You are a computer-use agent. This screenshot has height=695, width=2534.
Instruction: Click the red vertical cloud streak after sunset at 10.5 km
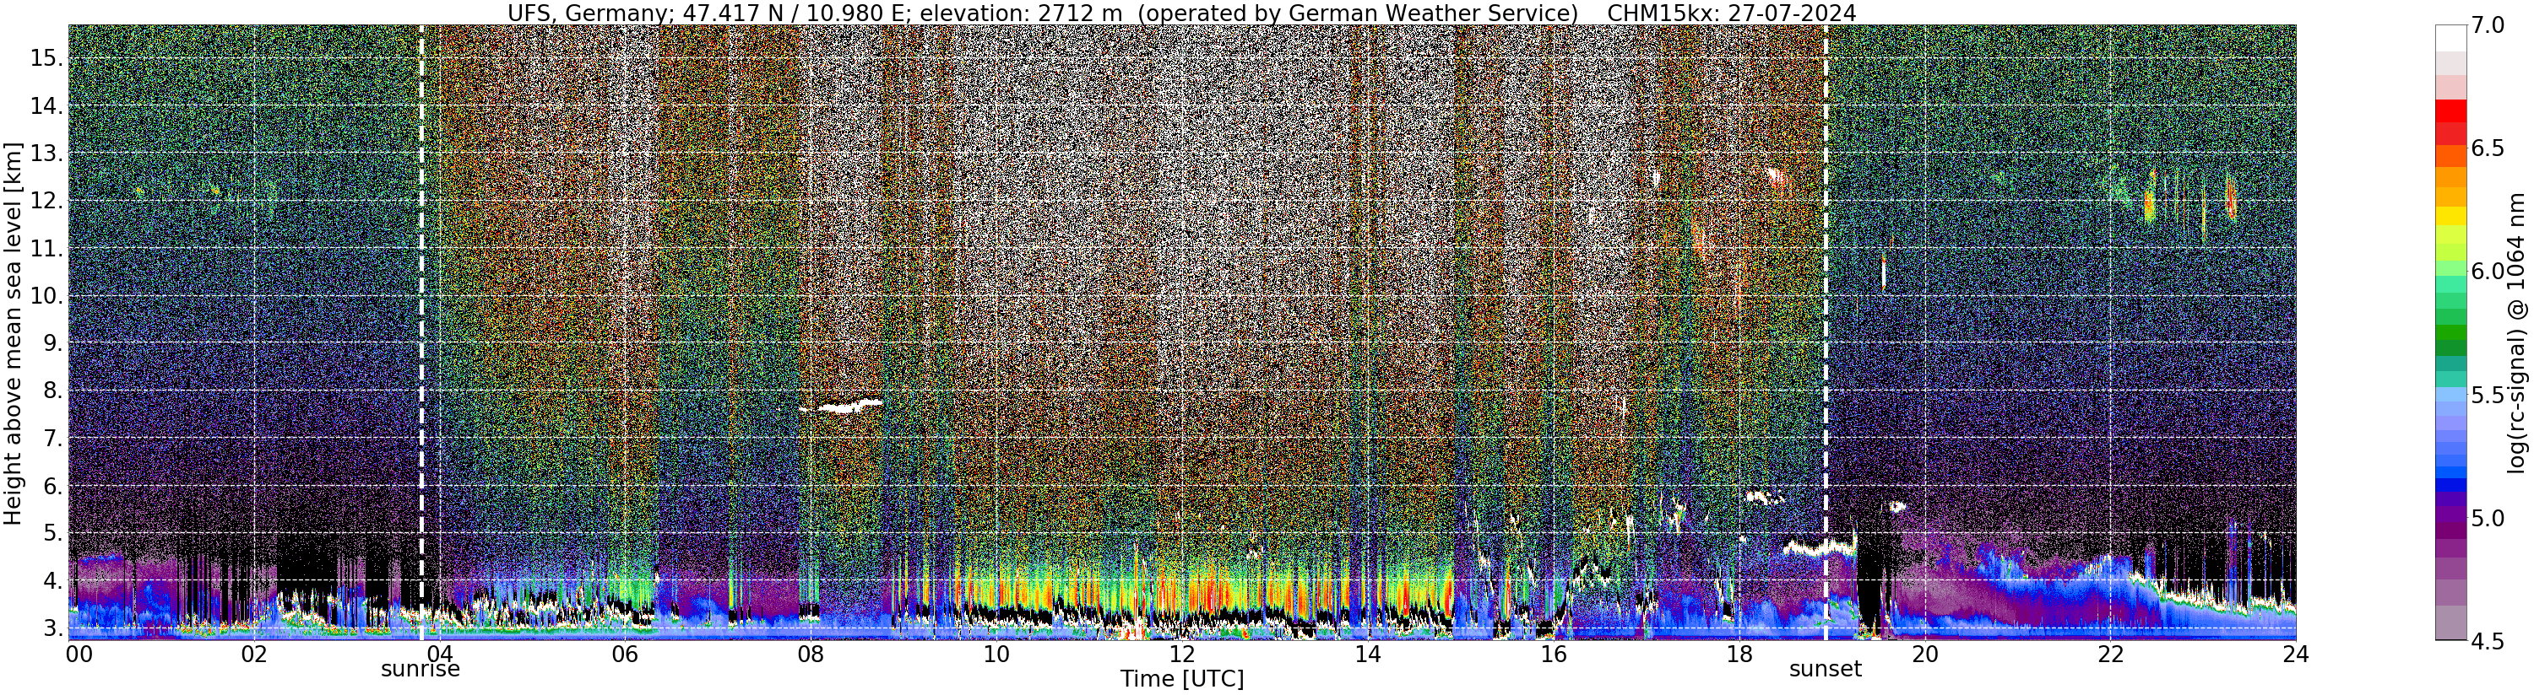click(x=1884, y=272)
